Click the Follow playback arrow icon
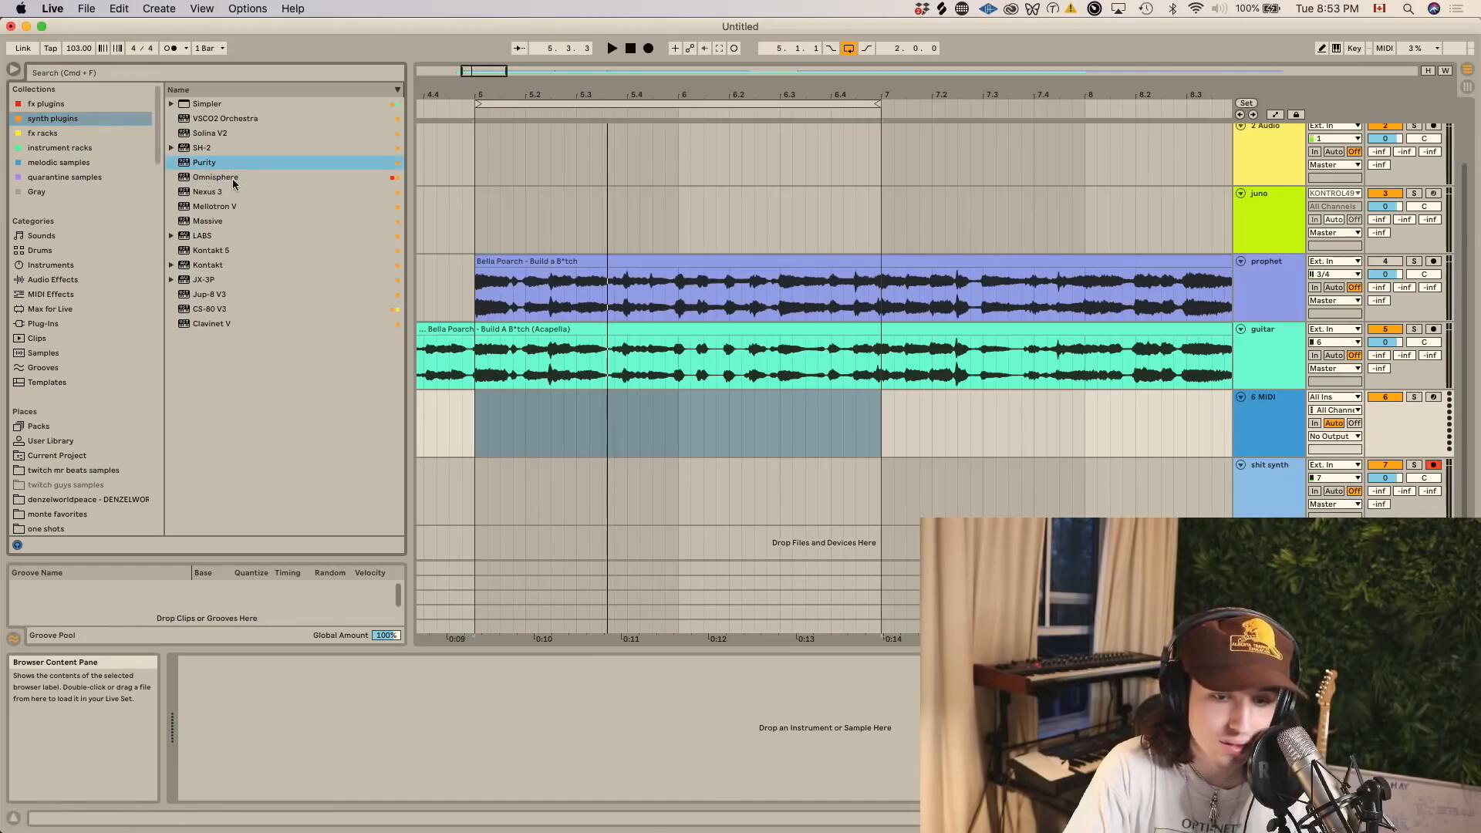The image size is (1481, 833). pyautogui.click(x=519, y=48)
